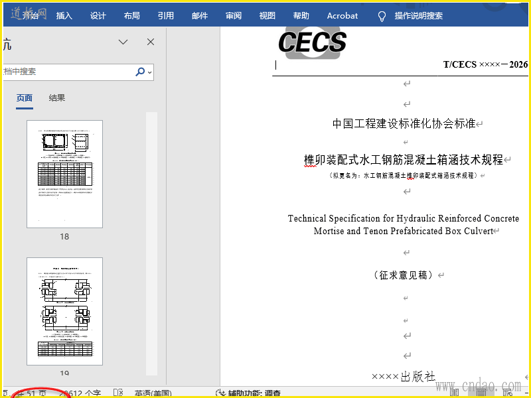Open the Acrobat ribbon tab
Screen dimensions: 531x398
coord(342,15)
